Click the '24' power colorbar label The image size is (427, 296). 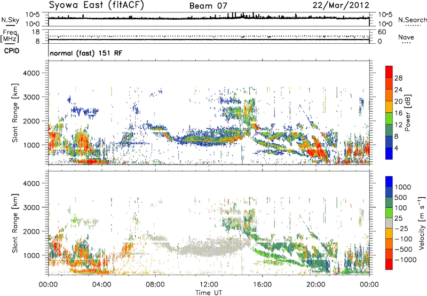point(398,90)
